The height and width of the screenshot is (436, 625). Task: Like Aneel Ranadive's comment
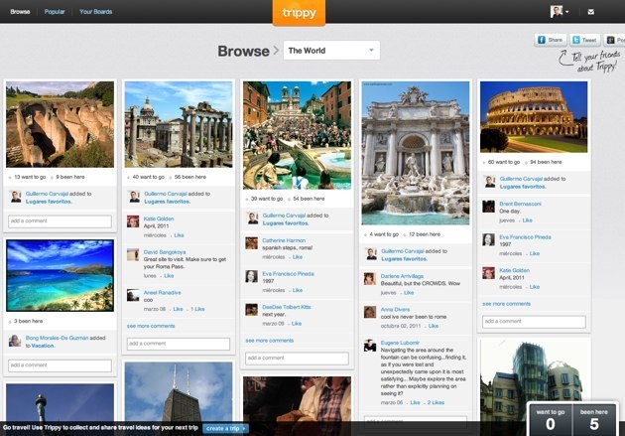pyautogui.click(x=179, y=309)
